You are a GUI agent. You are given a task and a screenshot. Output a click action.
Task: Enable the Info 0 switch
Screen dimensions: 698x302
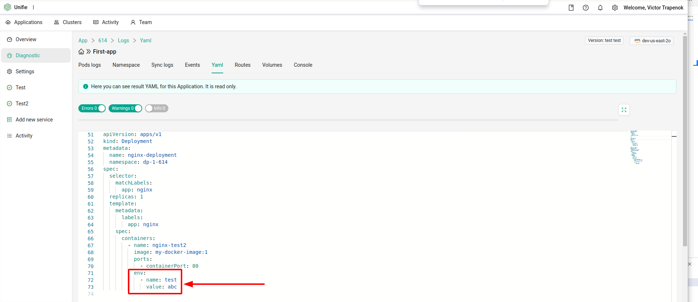pyautogui.click(x=156, y=108)
